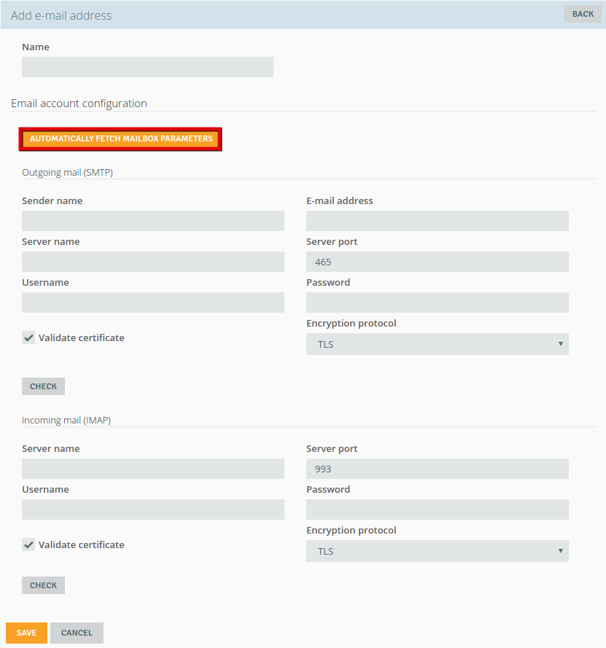
Task: Focus the IMAP Password field
Action: (x=438, y=510)
